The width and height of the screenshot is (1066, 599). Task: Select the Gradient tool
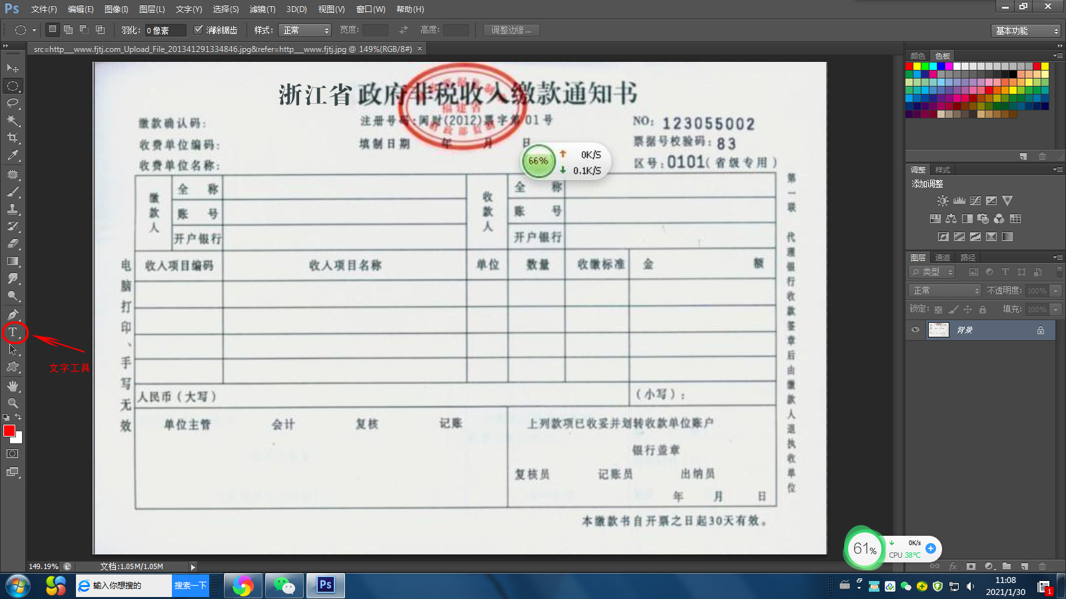[13, 261]
